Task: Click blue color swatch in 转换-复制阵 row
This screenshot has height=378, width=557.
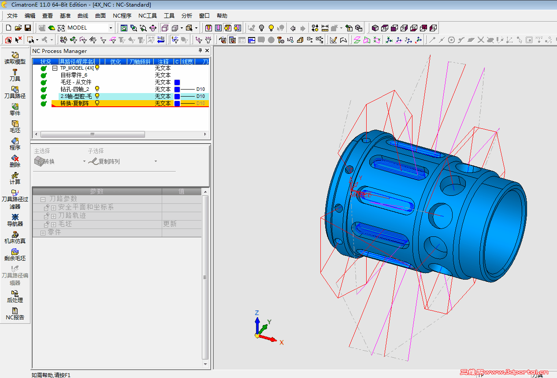Action: point(177,104)
